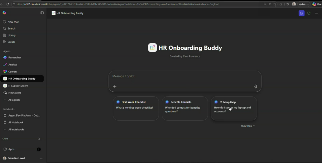Select Search in the left navigation
The height and width of the screenshot is (163, 322).
click(11, 29)
